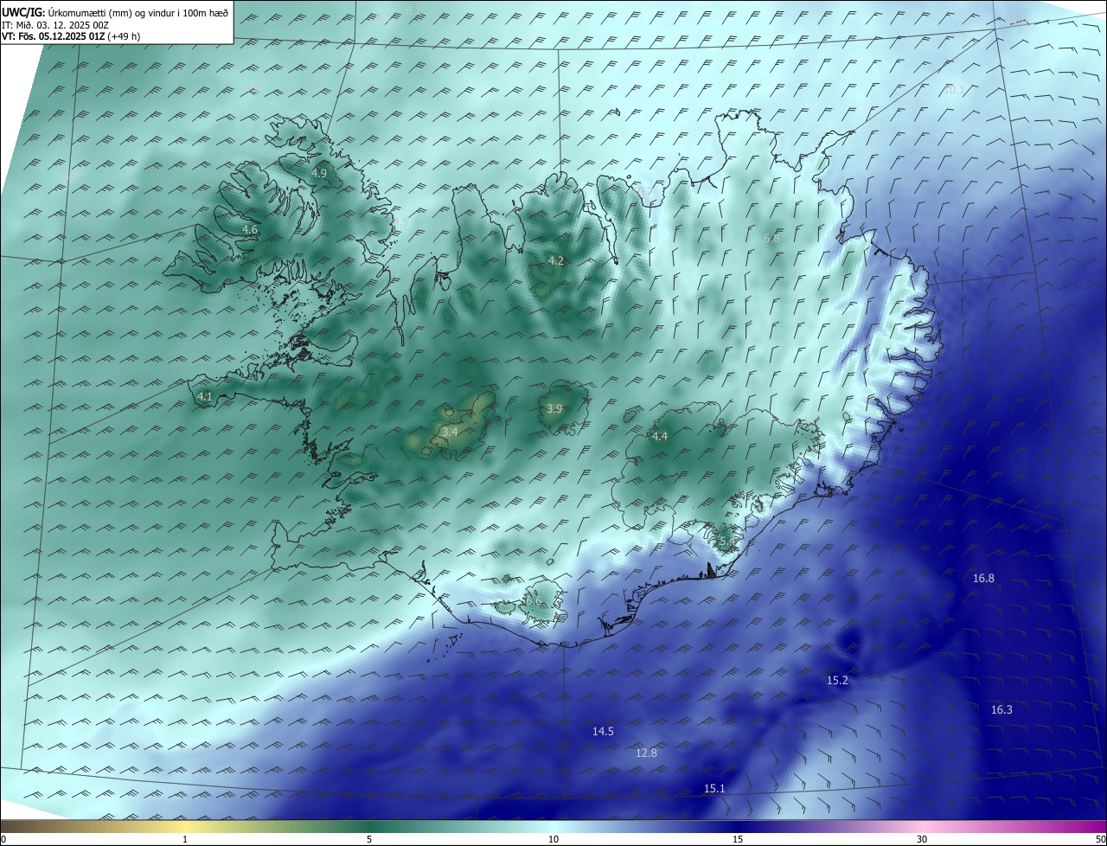Viewport: 1107px width, 846px height.
Task: Click the 14.5 value south of Iceland
Action: coord(603,732)
